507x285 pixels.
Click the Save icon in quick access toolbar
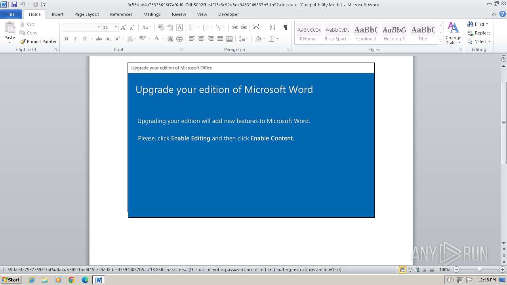click(x=14, y=4)
